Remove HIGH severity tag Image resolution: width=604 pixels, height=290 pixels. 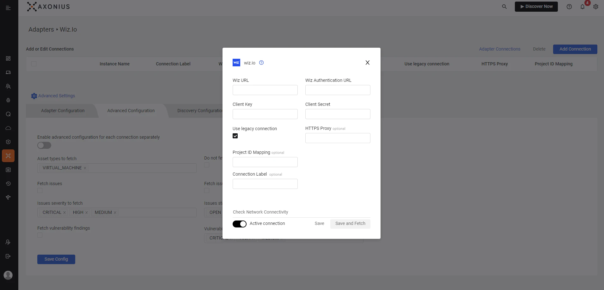click(87, 213)
